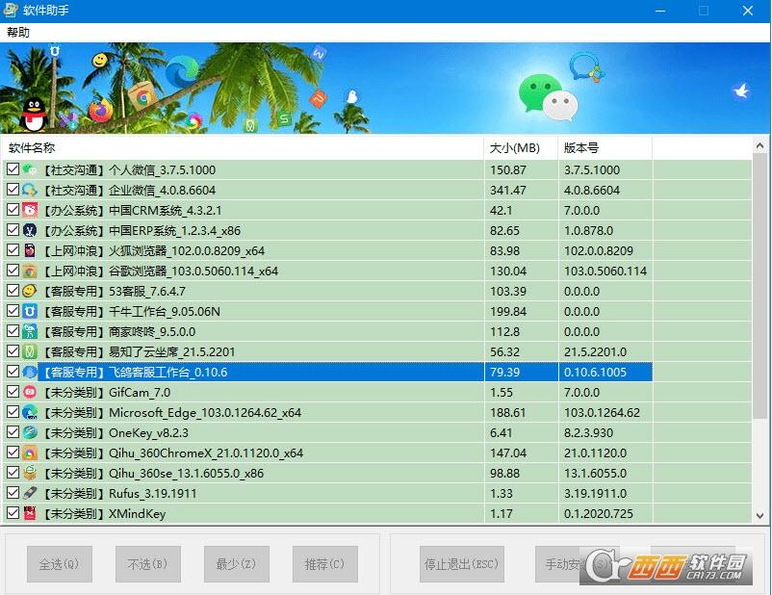Click size value 1.55
Image resolution: width=772 pixels, height=595 pixels.
tap(502, 392)
